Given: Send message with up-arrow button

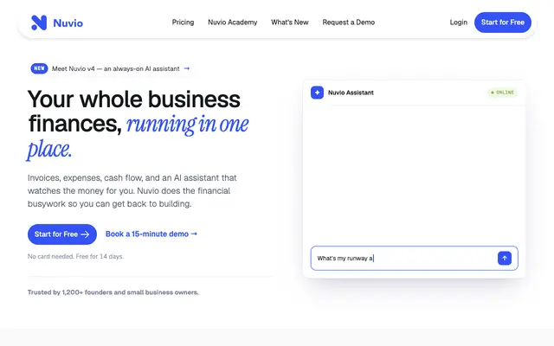Looking at the screenshot, I should click(x=505, y=258).
